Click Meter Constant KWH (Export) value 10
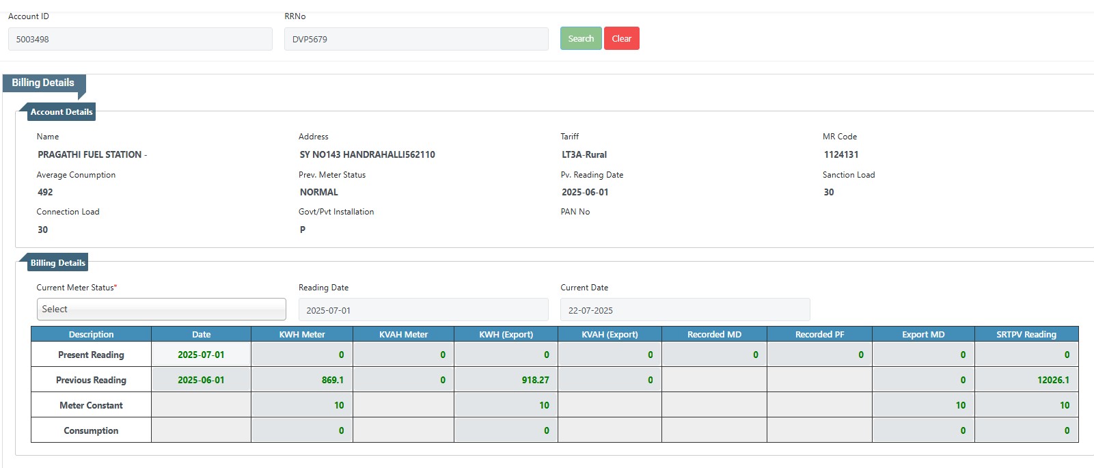This screenshot has width=1094, height=468. 544,405
